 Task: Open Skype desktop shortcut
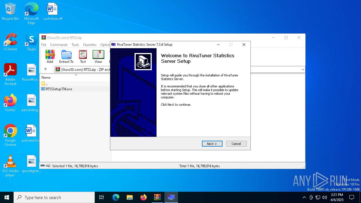tap(31, 42)
